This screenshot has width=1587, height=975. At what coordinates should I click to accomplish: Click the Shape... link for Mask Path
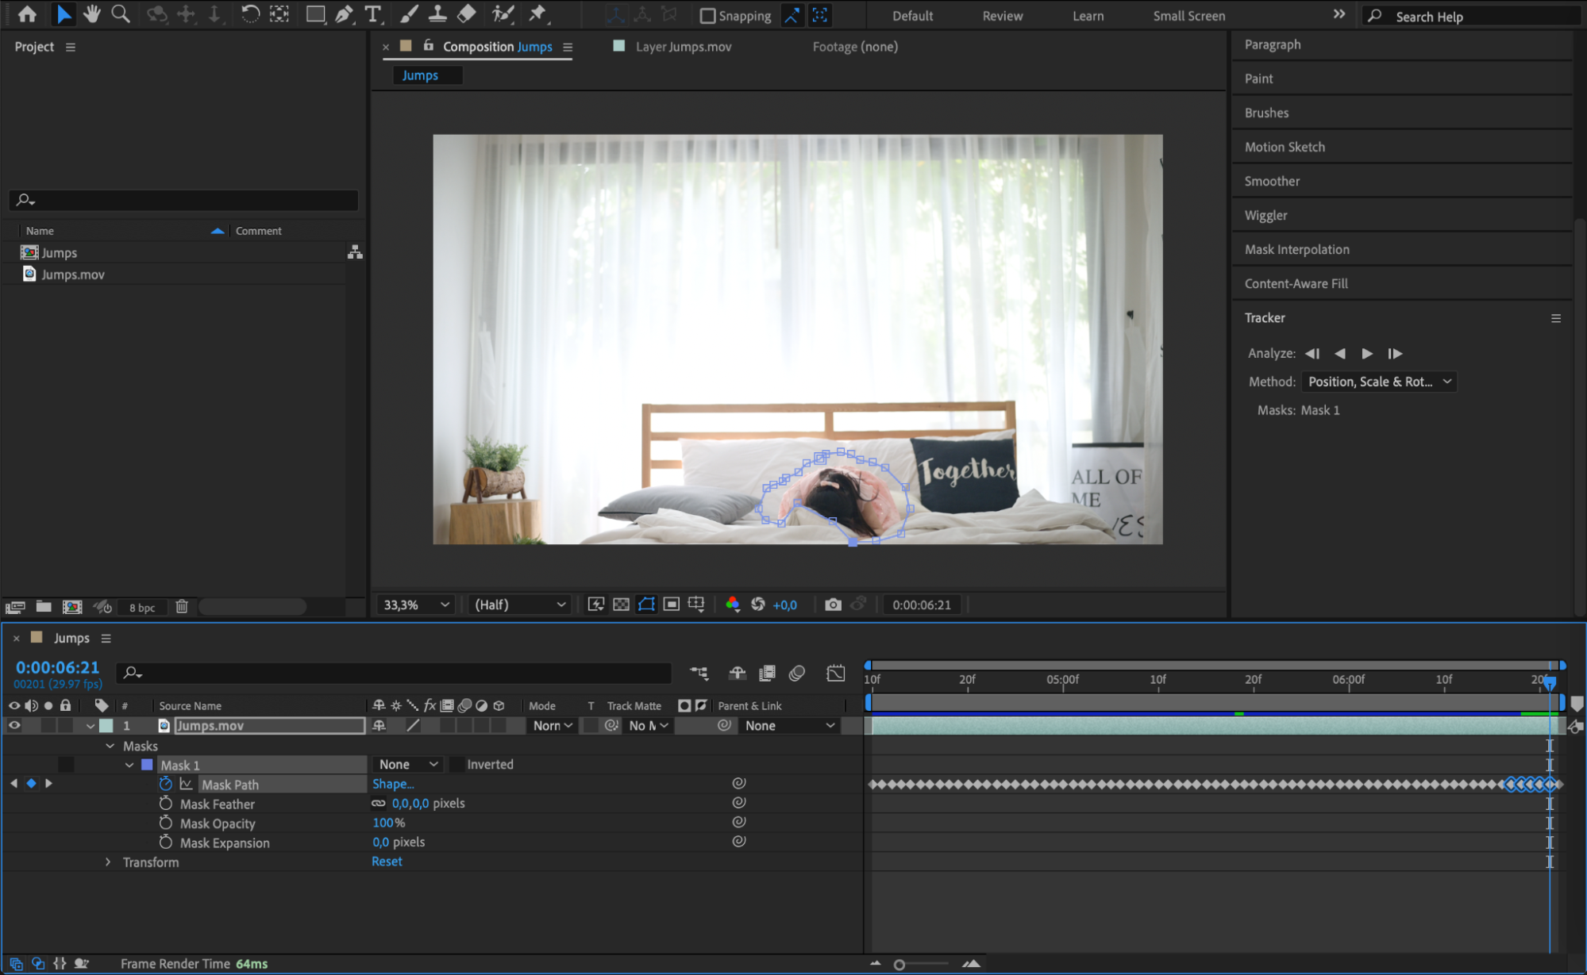(393, 784)
